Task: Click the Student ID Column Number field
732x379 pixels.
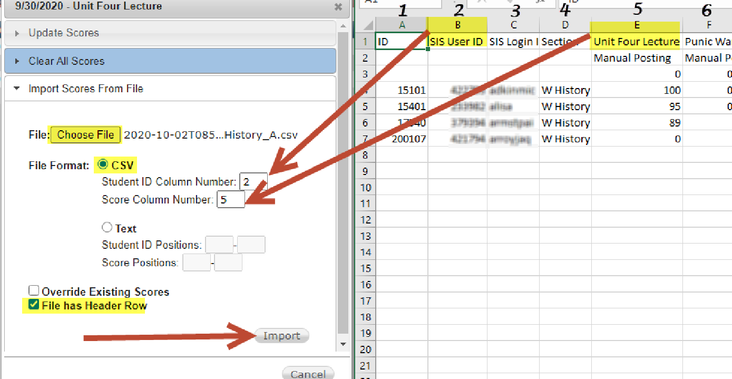Action: coord(253,182)
